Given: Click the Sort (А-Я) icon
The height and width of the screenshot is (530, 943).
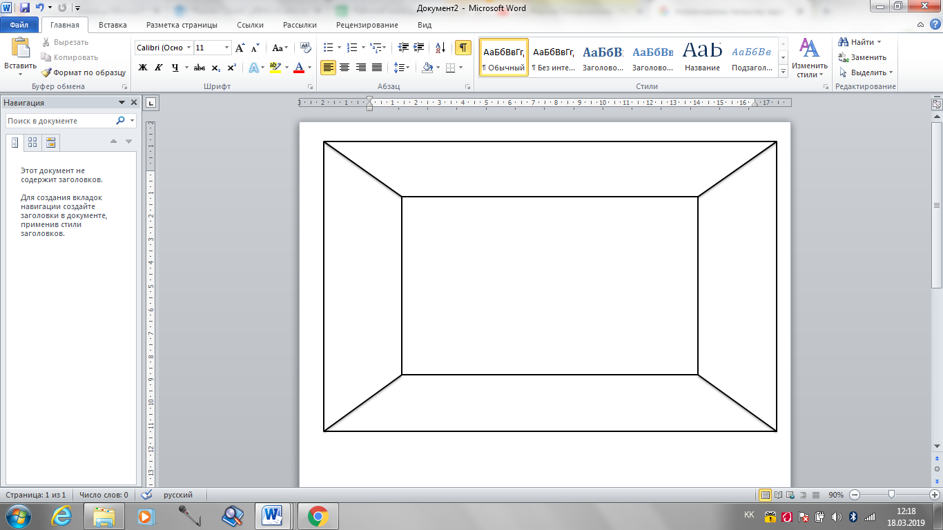Looking at the screenshot, I should [x=440, y=48].
